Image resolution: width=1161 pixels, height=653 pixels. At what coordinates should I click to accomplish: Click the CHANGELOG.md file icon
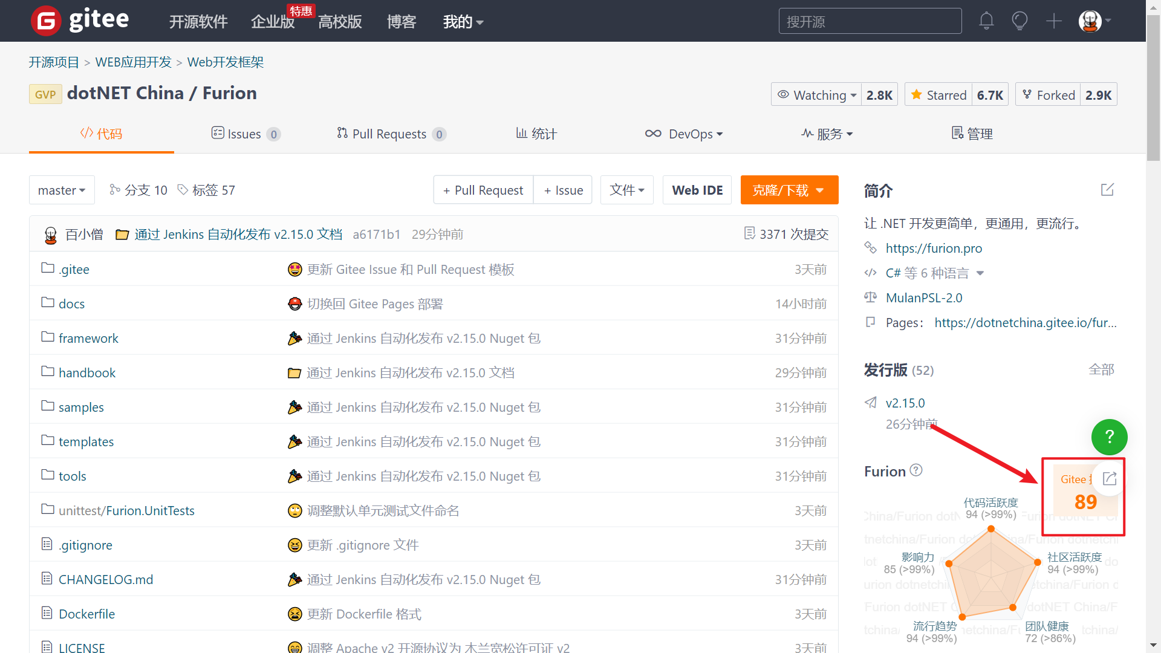click(47, 579)
